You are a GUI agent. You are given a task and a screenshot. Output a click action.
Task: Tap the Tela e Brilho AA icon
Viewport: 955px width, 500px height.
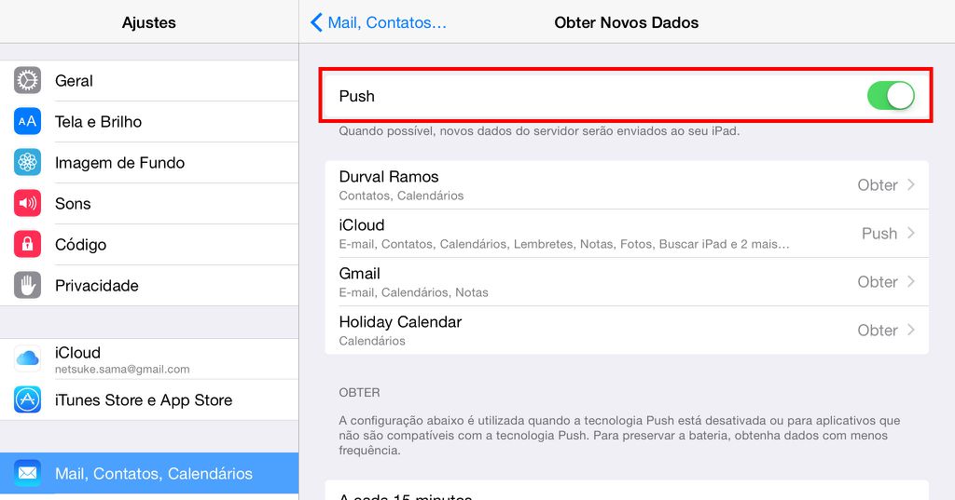click(x=27, y=121)
